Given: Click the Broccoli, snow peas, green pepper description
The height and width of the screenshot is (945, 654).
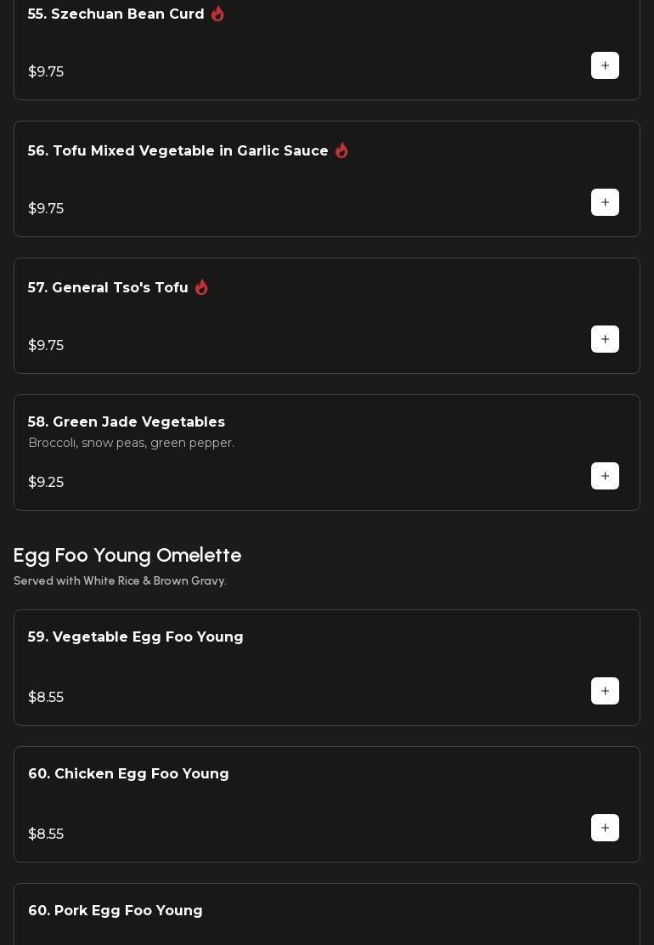Looking at the screenshot, I should pyautogui.click(x=131, y=443).
